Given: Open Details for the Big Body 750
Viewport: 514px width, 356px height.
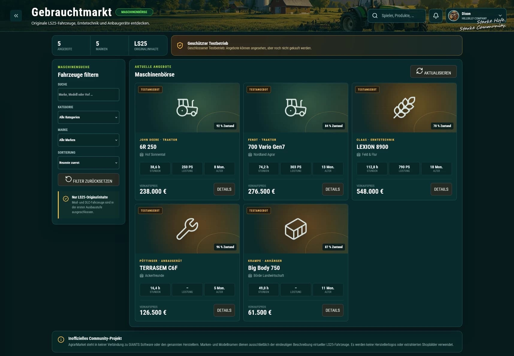Looking at the screenshot, I should tap(333, 310).
